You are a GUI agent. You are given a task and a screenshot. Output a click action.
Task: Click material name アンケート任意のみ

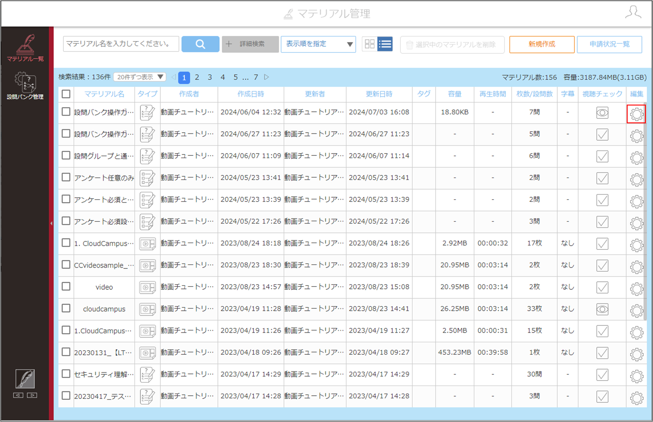[x=104, y=178]
